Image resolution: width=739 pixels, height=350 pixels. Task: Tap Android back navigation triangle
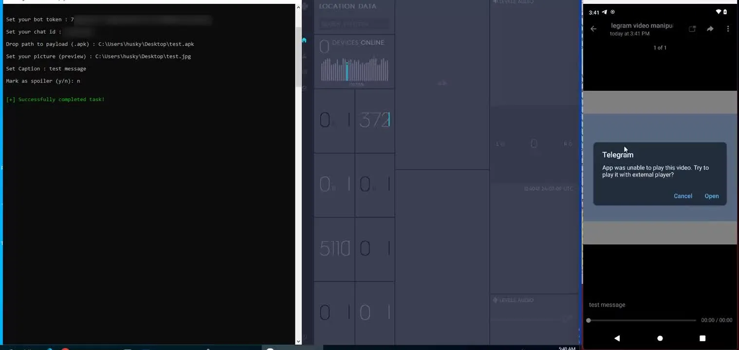pyautogui.click(x=617, y=338)
